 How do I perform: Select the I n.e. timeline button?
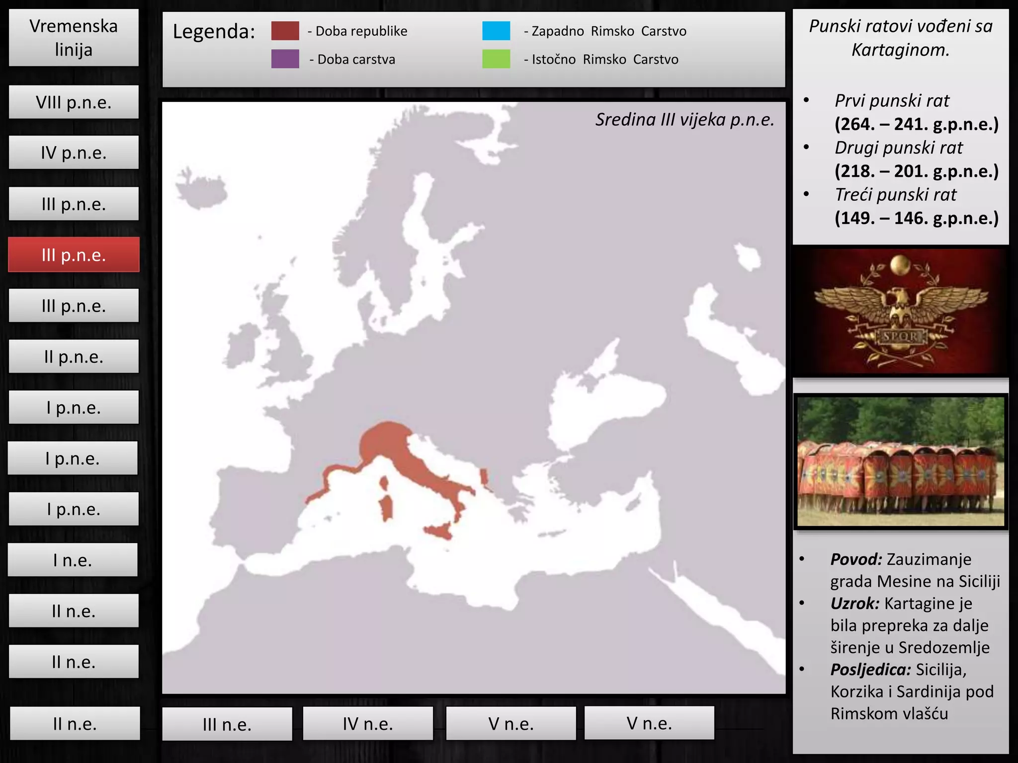pyautogui.click(x=73, y=560)
